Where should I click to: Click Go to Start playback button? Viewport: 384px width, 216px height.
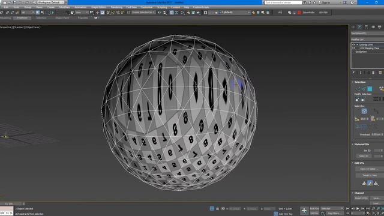[347, 208]
